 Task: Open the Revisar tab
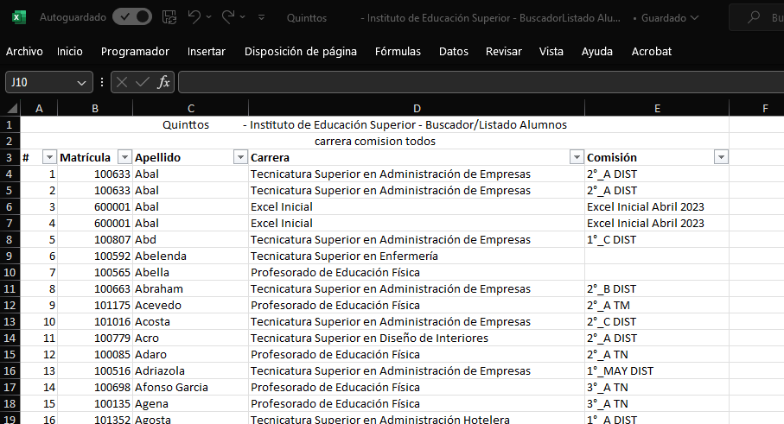pos(503,52)
